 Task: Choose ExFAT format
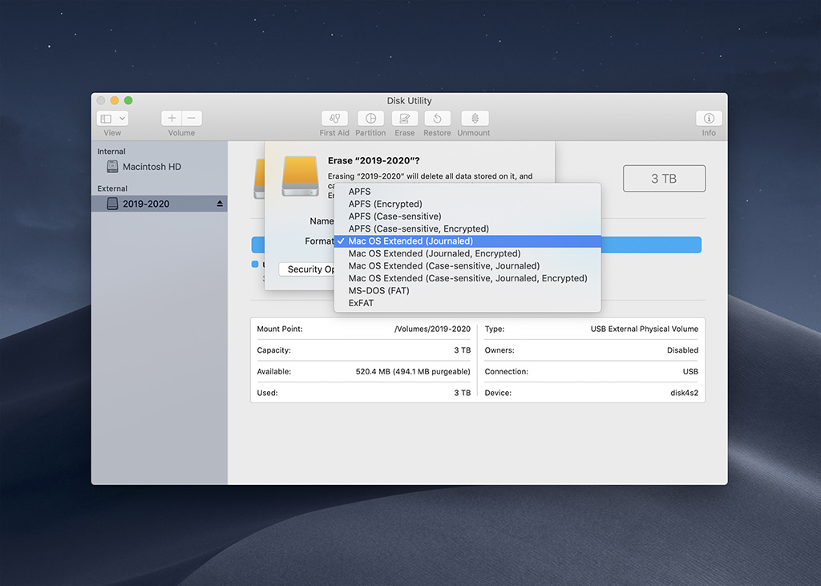(467, 303)
